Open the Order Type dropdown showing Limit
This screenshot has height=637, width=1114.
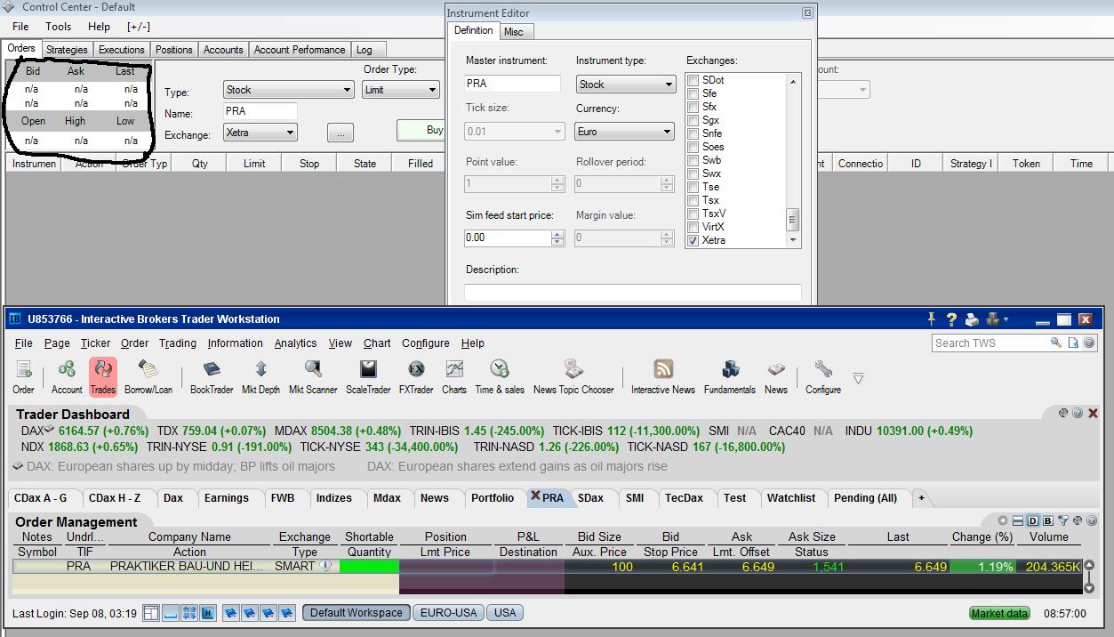tap(401, 90)
